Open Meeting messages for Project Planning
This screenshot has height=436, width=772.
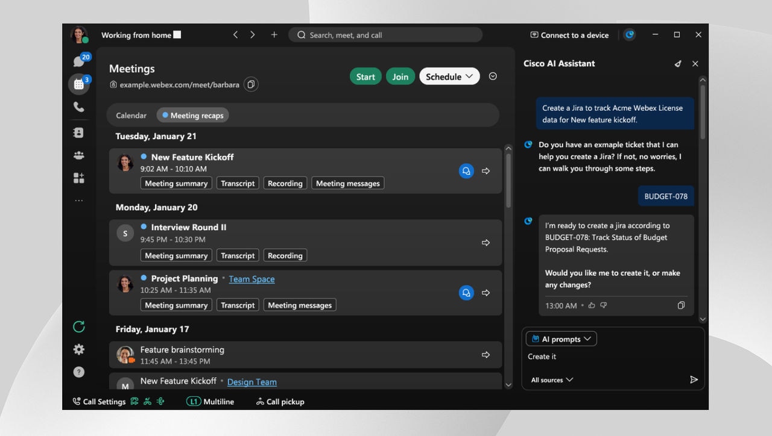coord(300,305)
